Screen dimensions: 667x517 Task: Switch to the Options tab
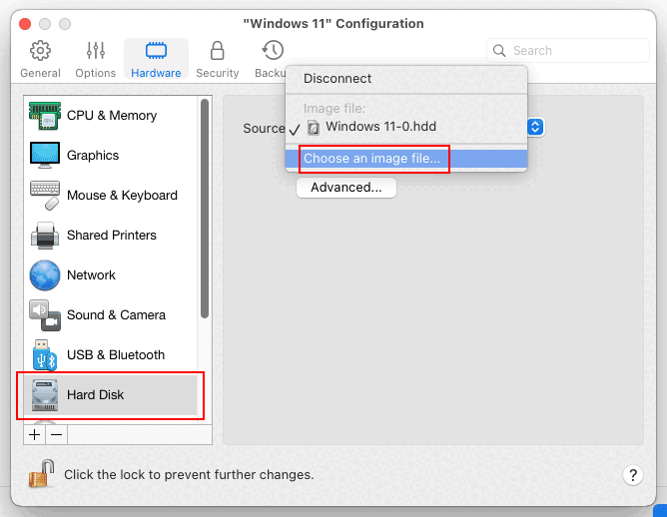tap(96, 60)
